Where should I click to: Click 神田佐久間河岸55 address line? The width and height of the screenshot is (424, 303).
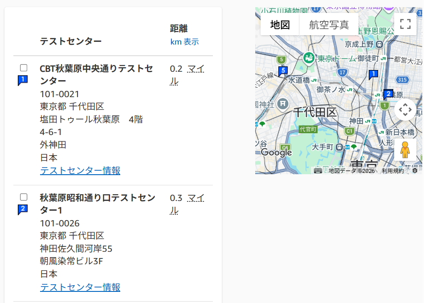point(76,249)
